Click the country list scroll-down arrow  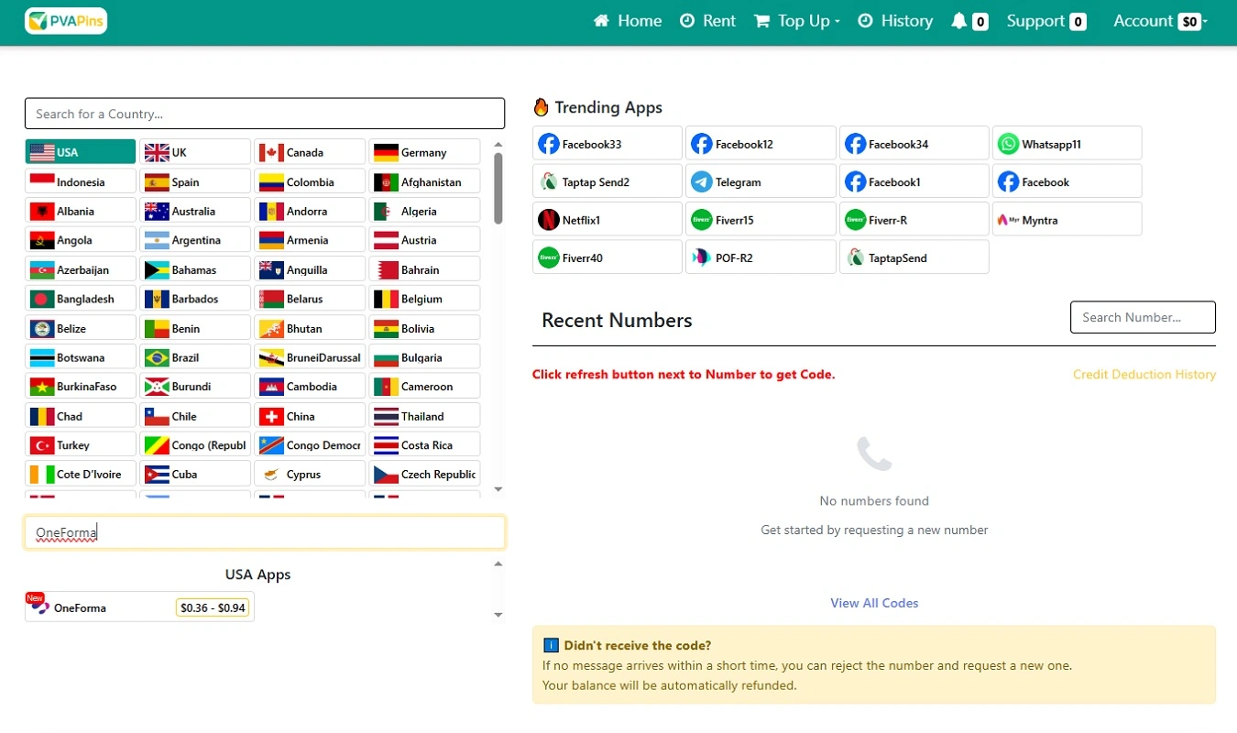(498, 491)
